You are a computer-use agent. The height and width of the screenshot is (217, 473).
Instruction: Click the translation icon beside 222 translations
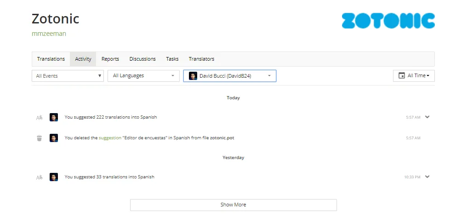click(x=39, y=118)
